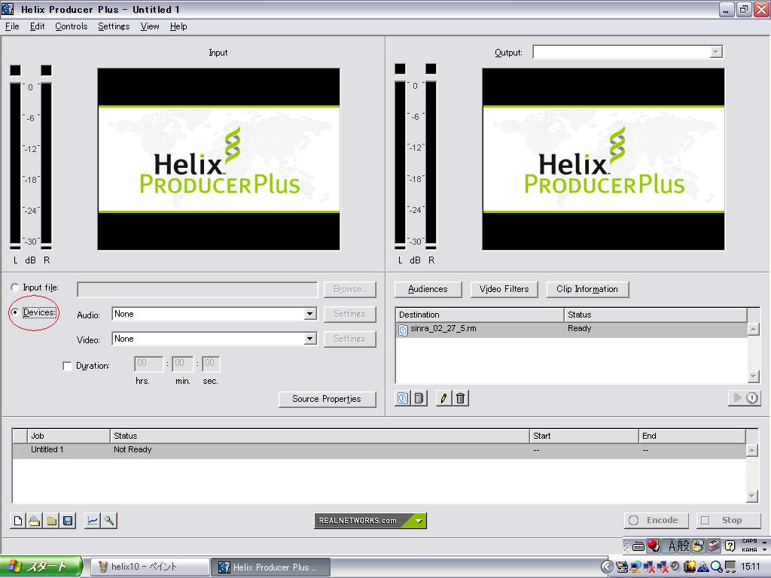Click the play destination button with clock

click(745, 397)
